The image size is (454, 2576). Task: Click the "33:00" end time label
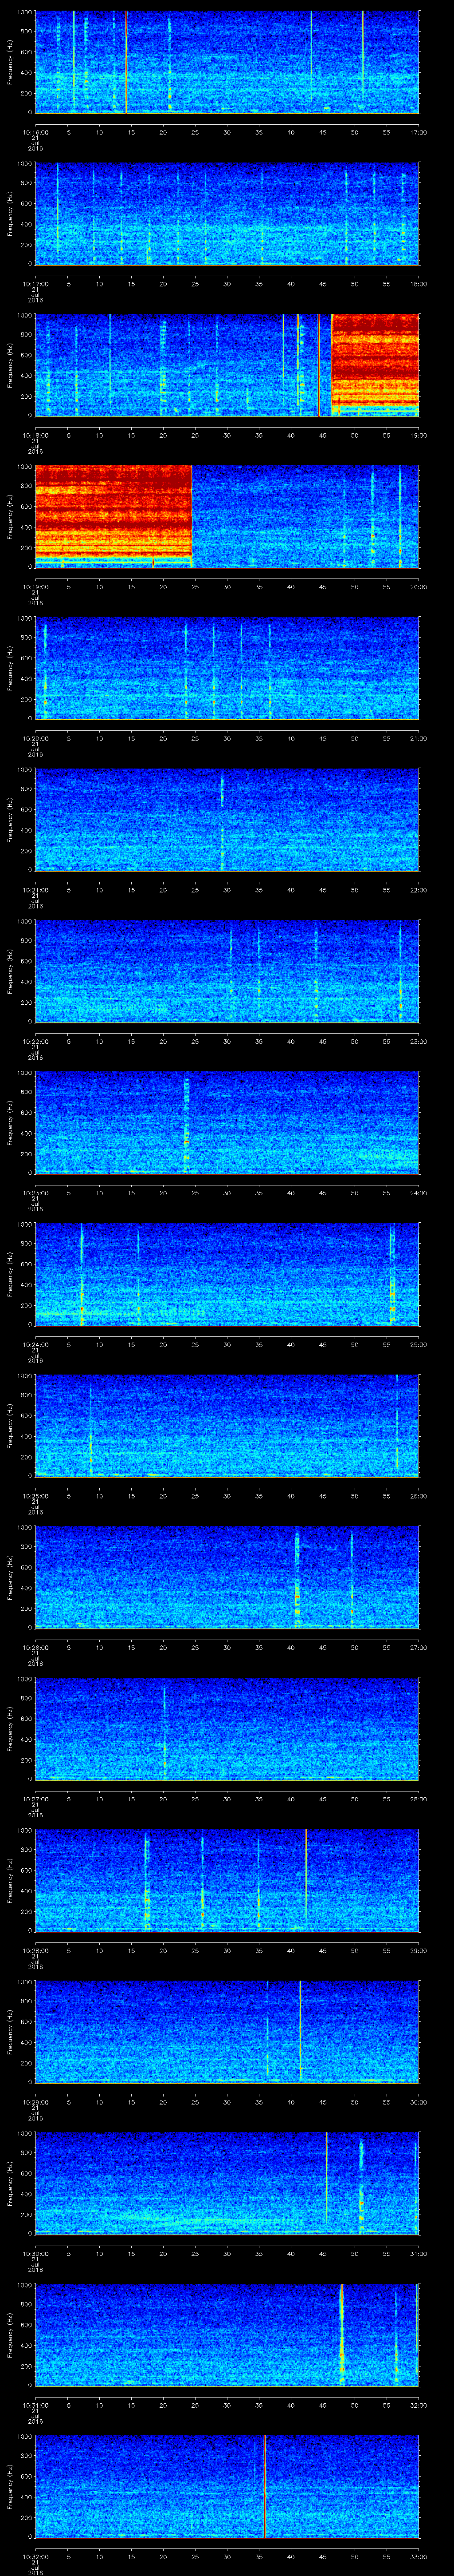point(418,2557)
